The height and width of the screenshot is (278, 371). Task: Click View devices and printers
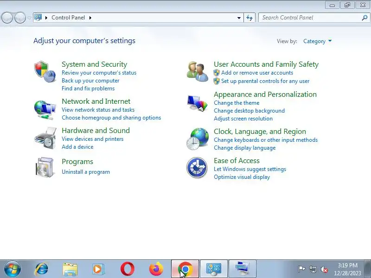pos(92,139)
